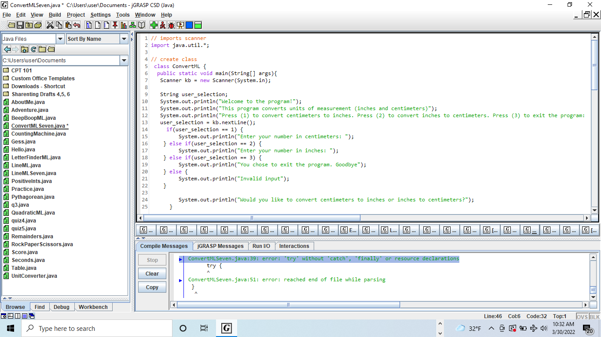Generate UML with the hierarchy diagram icon
This screenshot has width=601, height=337.
[132, 25]
